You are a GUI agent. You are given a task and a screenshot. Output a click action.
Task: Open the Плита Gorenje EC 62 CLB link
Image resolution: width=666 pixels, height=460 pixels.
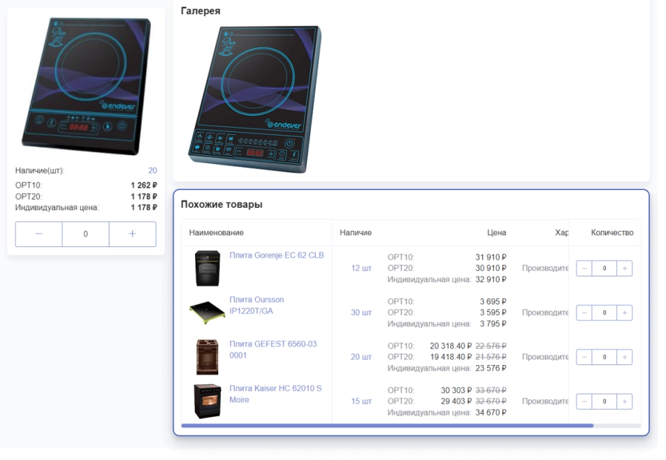point(277,255)
